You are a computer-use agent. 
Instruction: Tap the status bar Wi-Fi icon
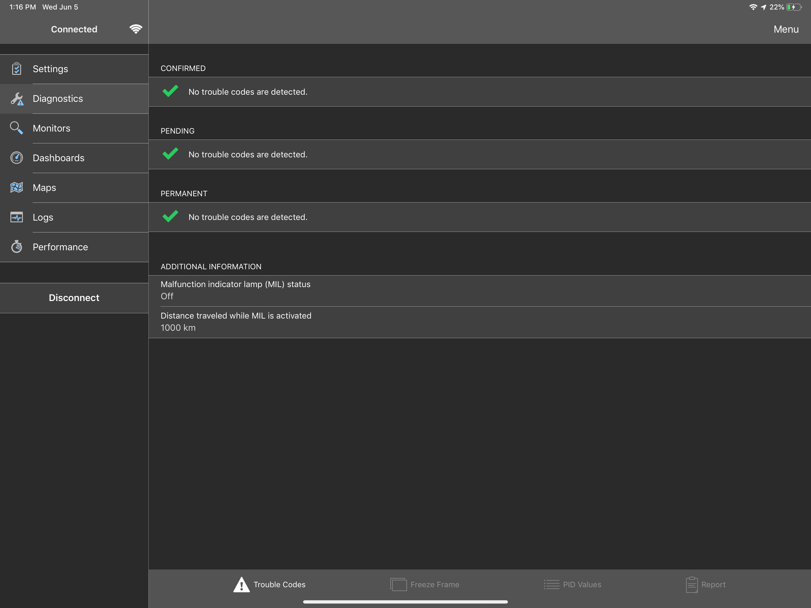point(753,7)
